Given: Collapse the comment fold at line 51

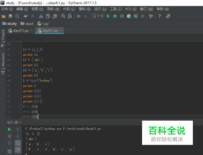Looking at the screenshot, I should click(x=21, y=106).
